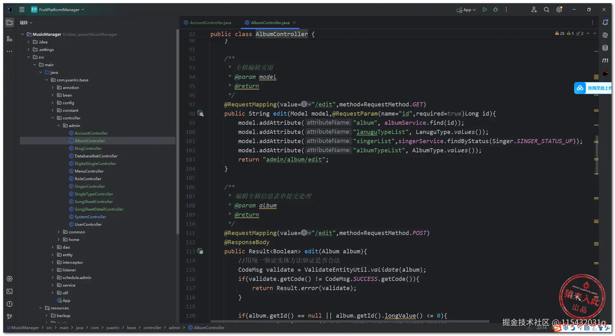Open the FruitPlatformManager project dropdown

coord(58,10)
